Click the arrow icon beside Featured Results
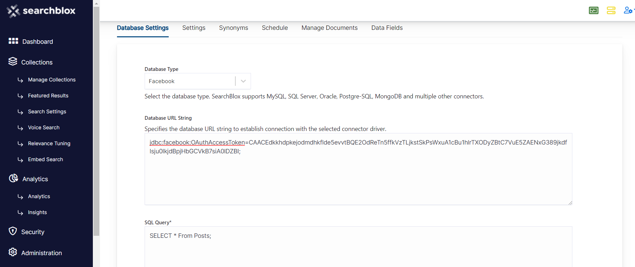The image size is (635, 267). tap(20, 96)
